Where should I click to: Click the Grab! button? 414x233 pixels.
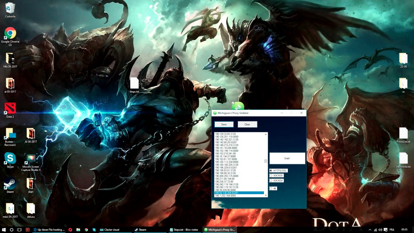pyautogui.click(x=287, y=158)
